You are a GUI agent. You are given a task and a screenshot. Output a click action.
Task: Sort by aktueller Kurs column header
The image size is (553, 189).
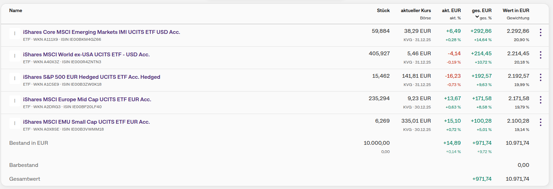coord(416,11)
